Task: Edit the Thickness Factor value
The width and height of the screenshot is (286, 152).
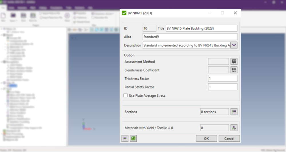Action: pyautogui.click(x=223, y=78)
